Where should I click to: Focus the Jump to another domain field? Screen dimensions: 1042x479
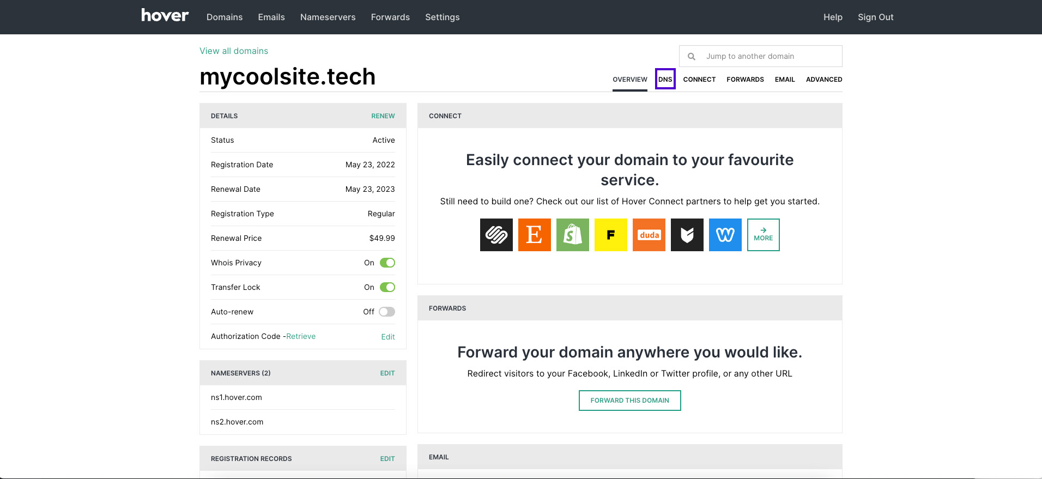point(760,56)
